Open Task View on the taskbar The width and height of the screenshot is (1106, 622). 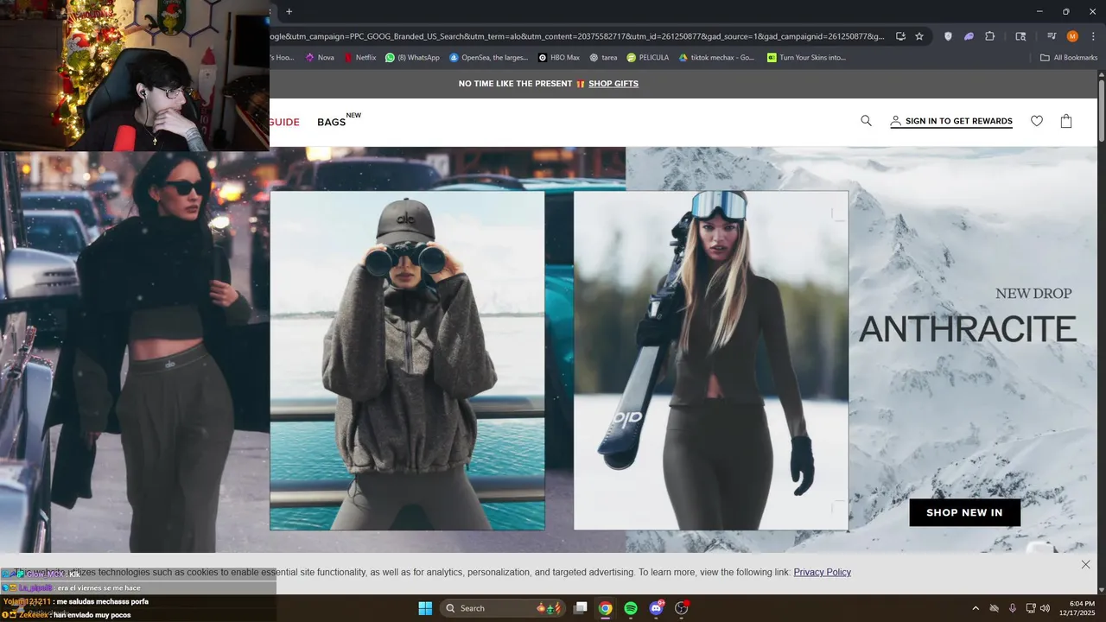581,608
